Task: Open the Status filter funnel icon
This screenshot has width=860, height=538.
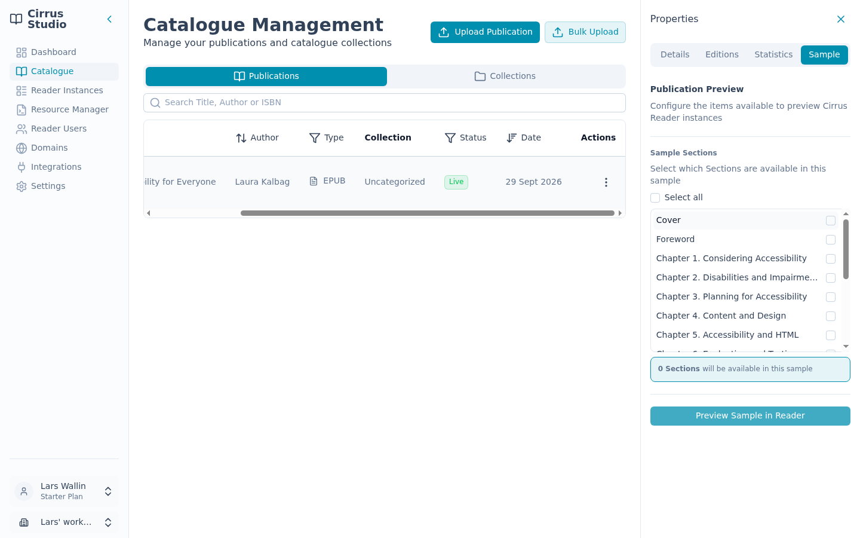Action: 450,138
